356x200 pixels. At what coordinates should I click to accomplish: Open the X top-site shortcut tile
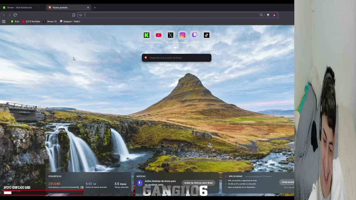tap(170, 35)
